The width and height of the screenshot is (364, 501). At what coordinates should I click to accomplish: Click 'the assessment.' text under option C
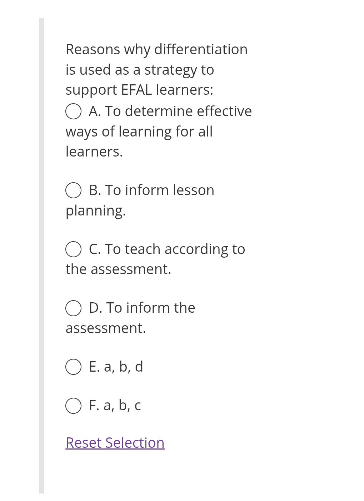pos(118,269)
